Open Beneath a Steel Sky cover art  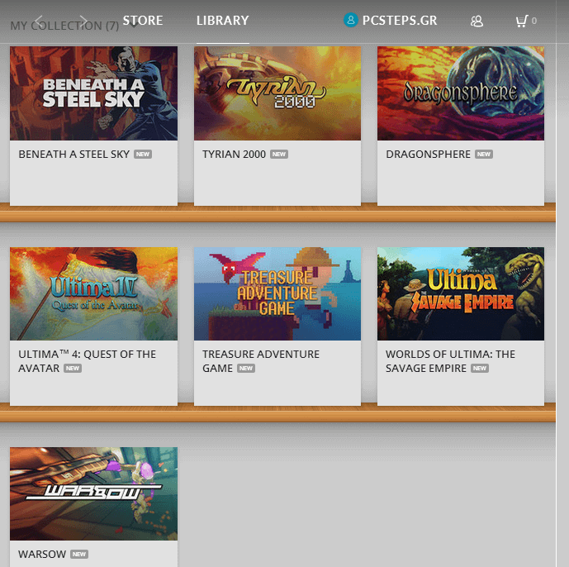tap(93, 93)
